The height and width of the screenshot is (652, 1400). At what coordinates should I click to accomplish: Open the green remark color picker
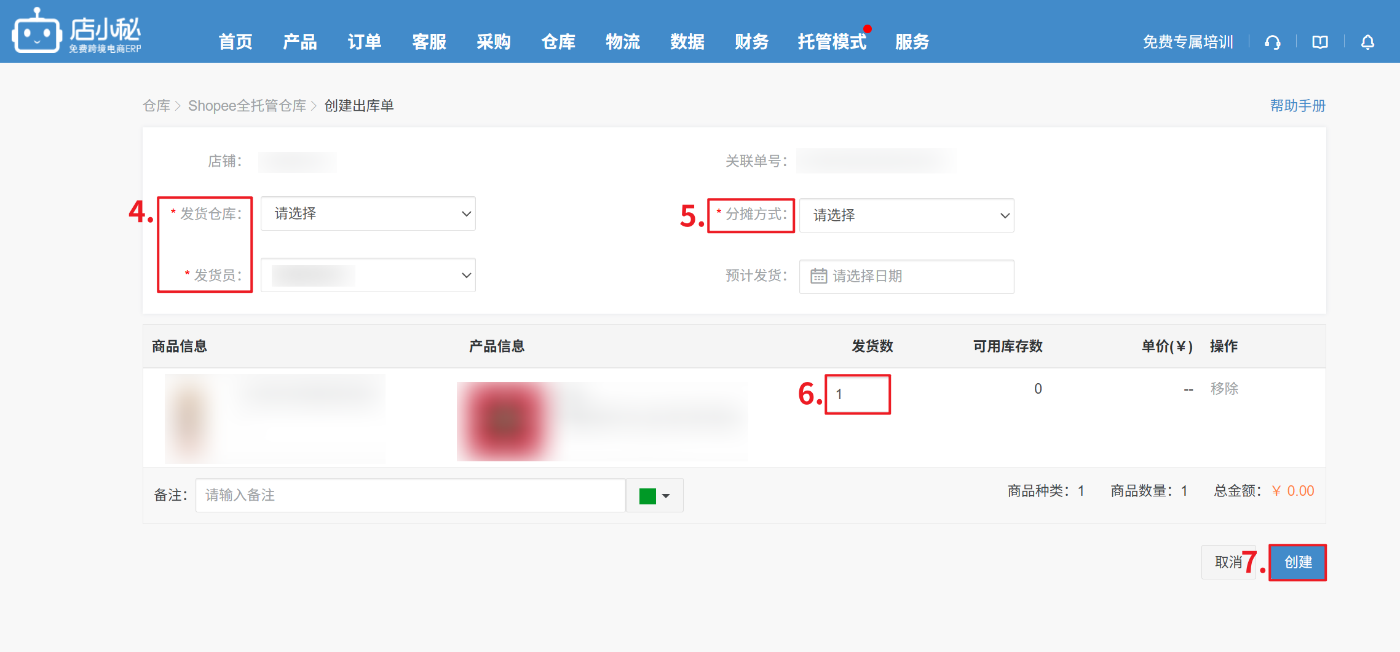coord(654,495)
